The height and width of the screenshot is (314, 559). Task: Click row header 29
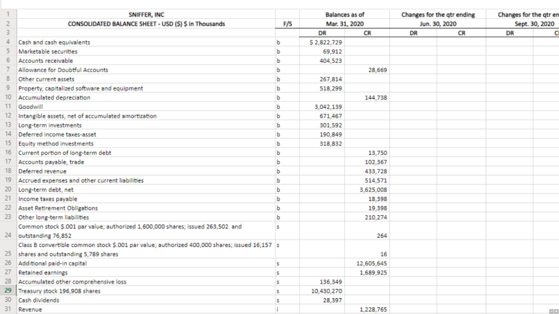coord(7,291)
